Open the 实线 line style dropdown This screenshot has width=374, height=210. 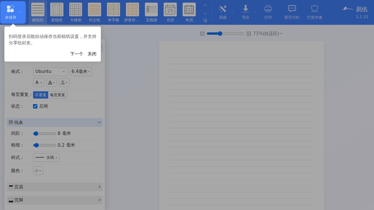(46, 157)
